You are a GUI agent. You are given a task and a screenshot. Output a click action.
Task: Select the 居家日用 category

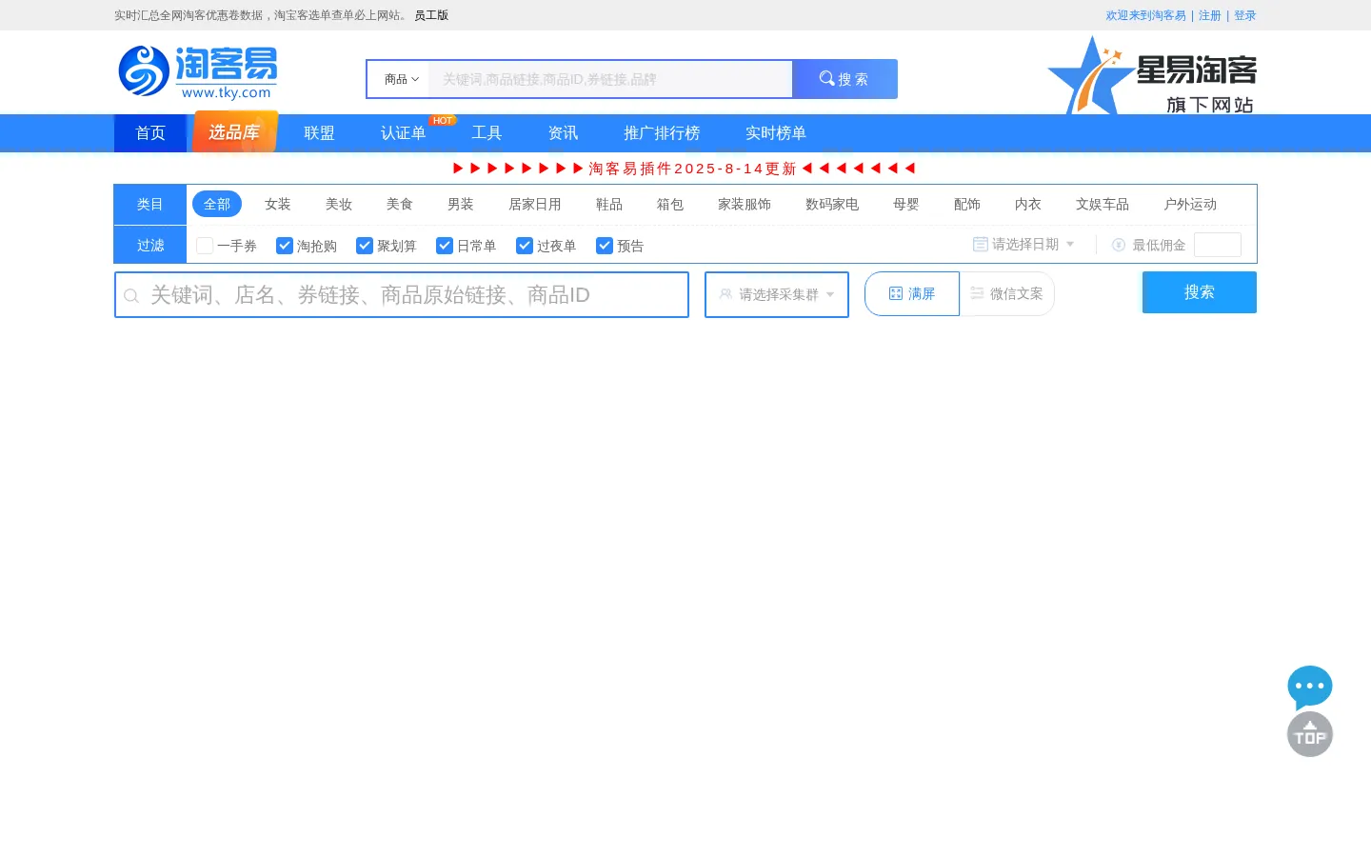(x=535, y=204)
